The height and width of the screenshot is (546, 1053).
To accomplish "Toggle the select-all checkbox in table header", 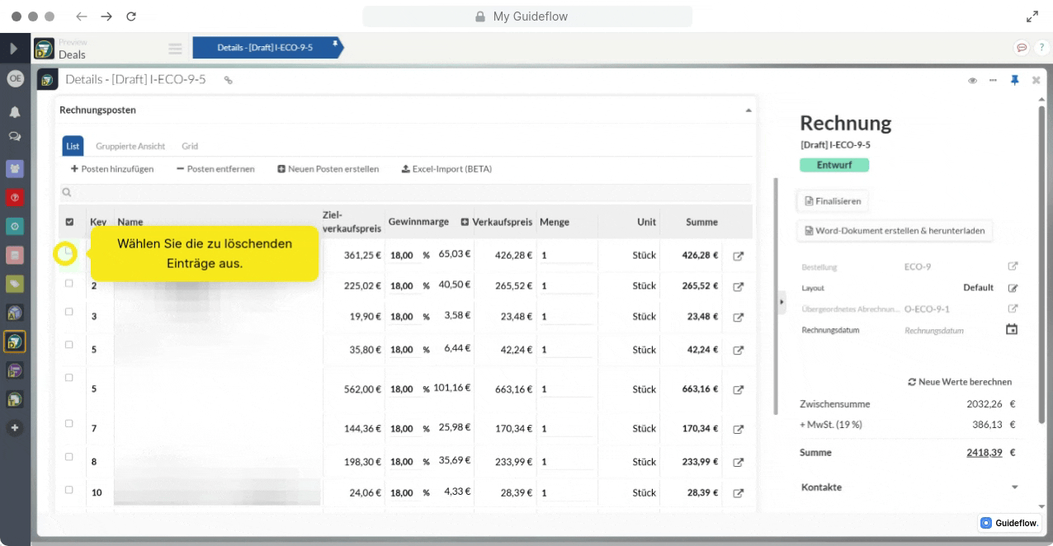I will tap(69, 222).
